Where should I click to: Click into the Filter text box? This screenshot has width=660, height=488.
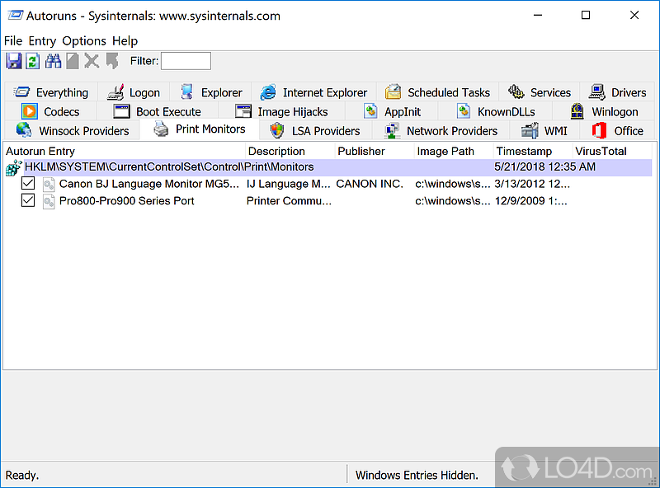click(186, 61)
